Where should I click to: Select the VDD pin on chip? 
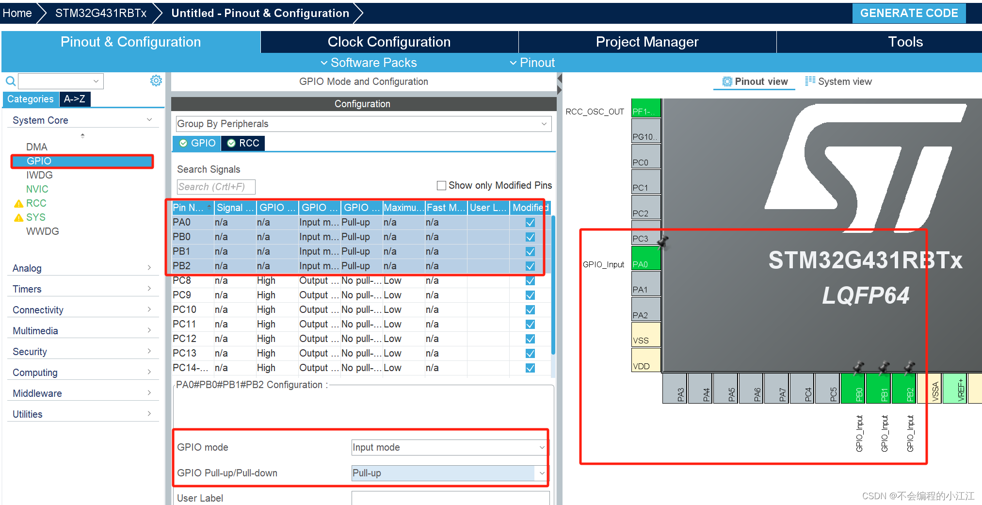[x=646, y=360]
